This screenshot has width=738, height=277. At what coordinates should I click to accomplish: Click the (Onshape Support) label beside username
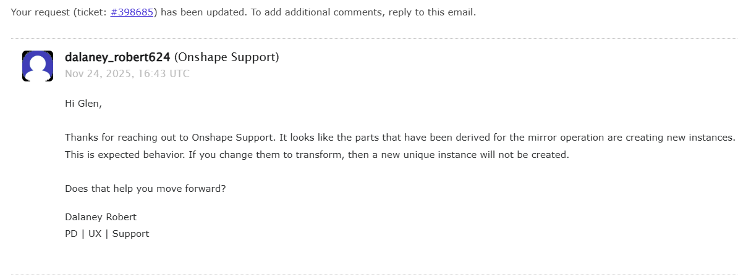[x=226, y=57]
